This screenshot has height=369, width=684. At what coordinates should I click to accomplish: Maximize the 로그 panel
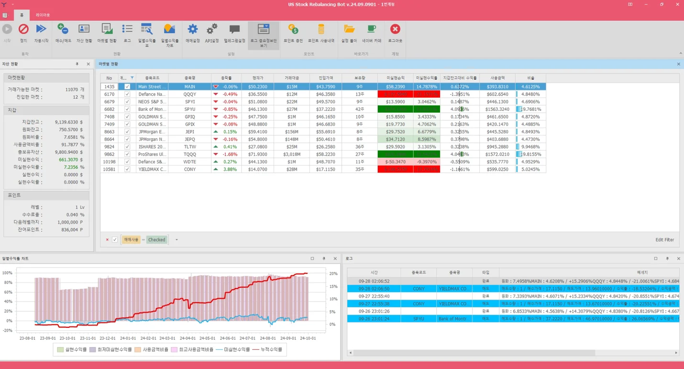[x=656, y=259]
